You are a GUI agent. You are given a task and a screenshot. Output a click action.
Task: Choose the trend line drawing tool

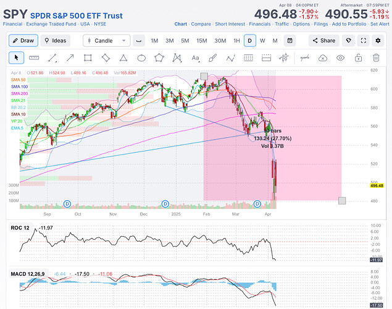click(x=52, y=58)
